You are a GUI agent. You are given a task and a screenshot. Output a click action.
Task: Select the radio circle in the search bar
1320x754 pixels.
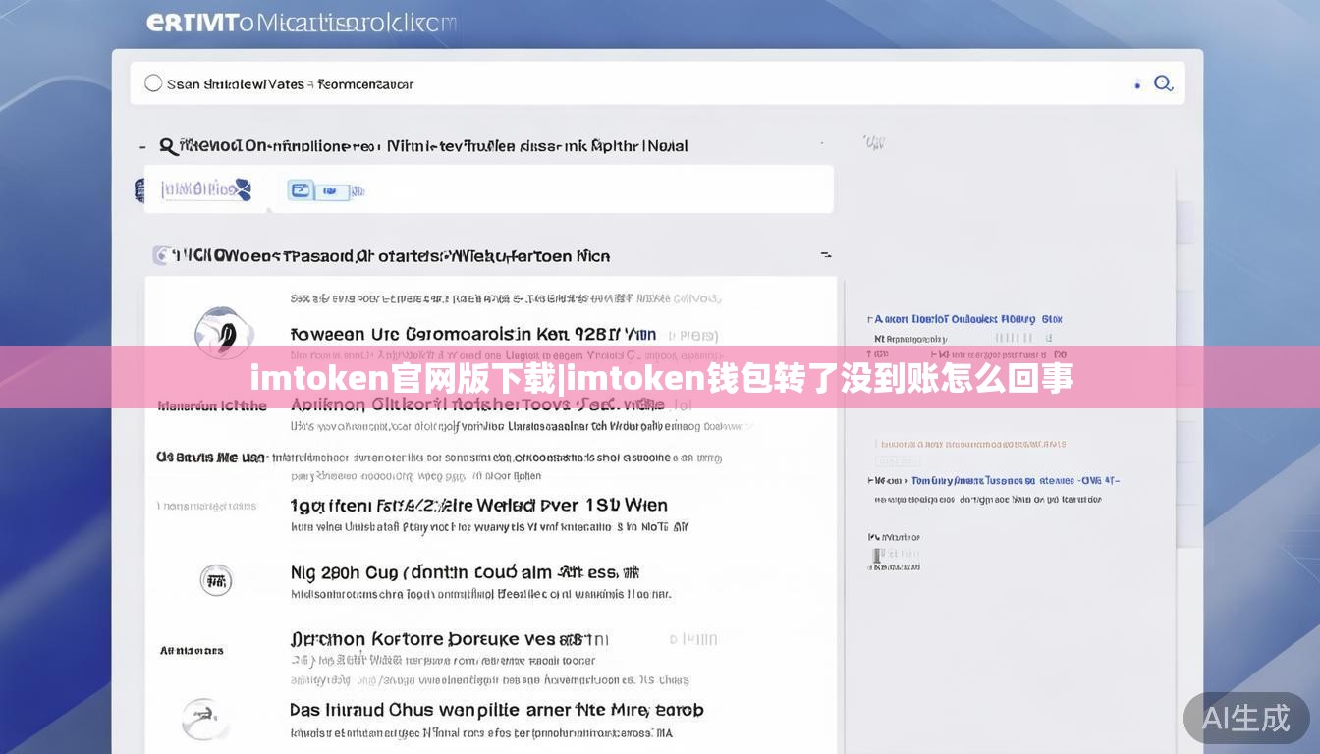(153, 83)
